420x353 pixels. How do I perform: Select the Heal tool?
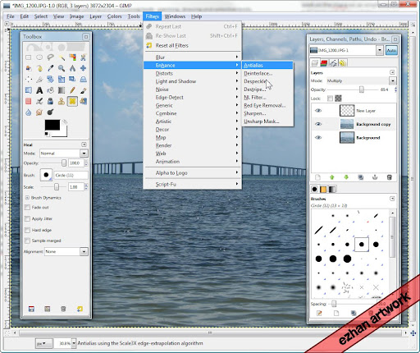point(72,101)
